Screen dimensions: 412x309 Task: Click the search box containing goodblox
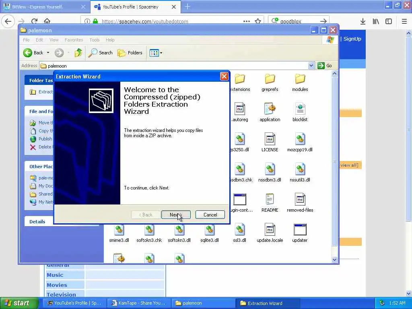click(x=299, y=21)
